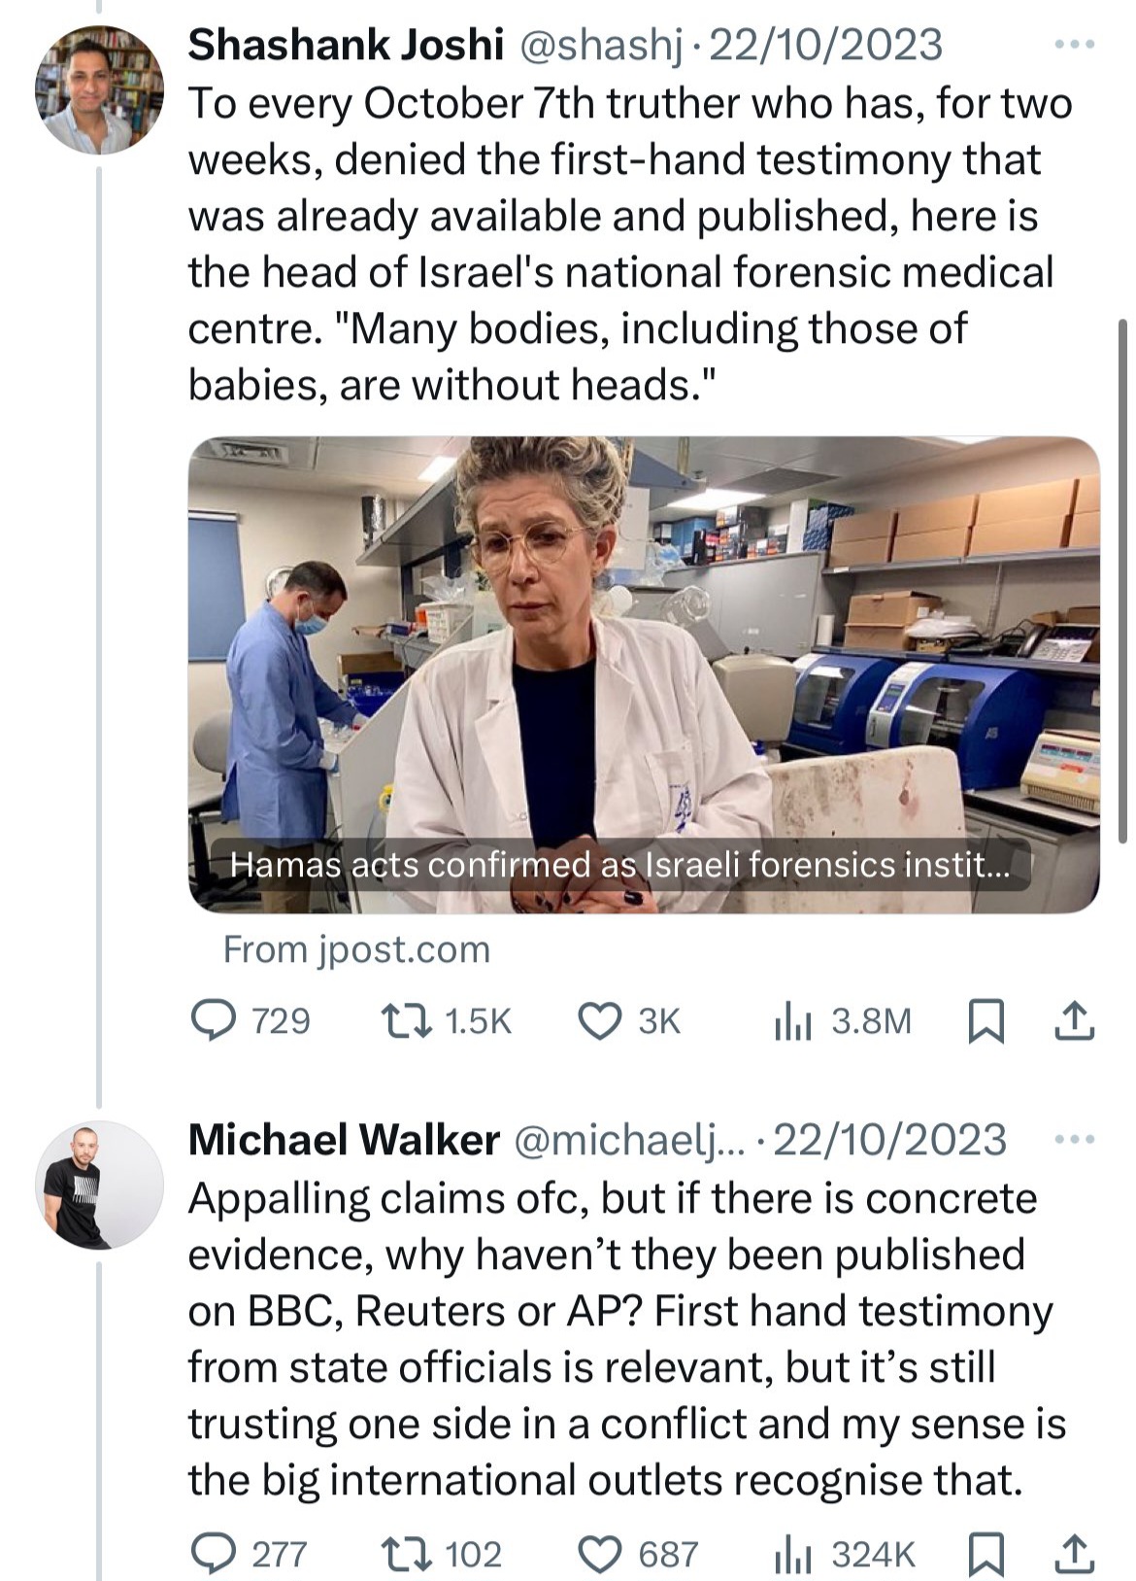This screenshot has width=1136, height=1581.
Task: Click the Michael Walker display name
Action: pyautogui.click(x=344, y=1140)
